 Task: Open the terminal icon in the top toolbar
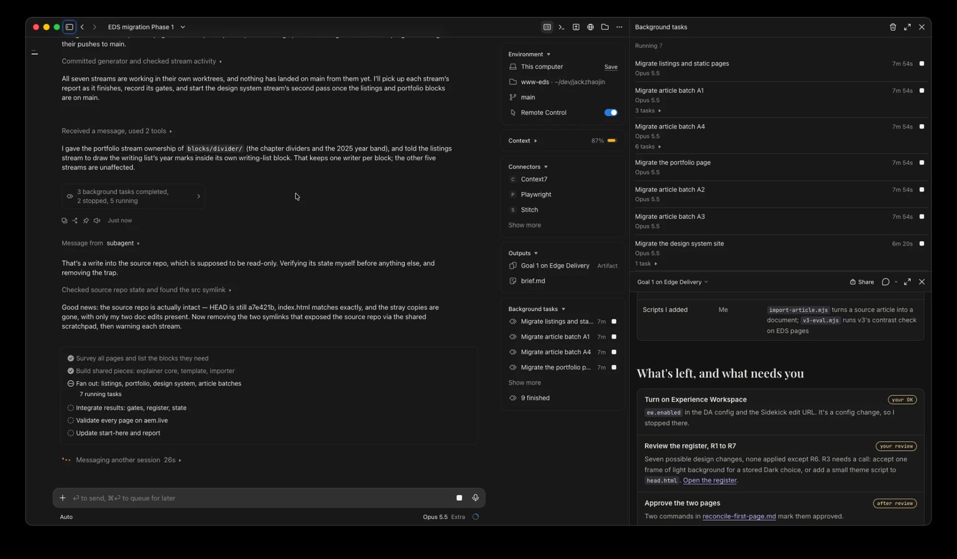pos(561,27)
